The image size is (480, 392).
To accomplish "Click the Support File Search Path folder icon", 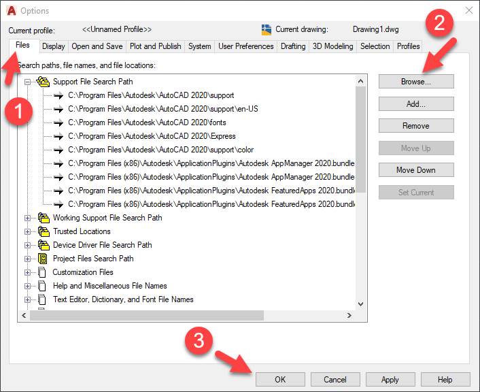I will (x=43, y=82).
